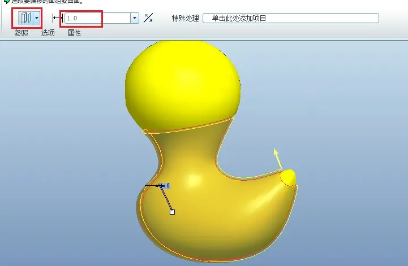Click the white square drag handle

pos(172,212)
